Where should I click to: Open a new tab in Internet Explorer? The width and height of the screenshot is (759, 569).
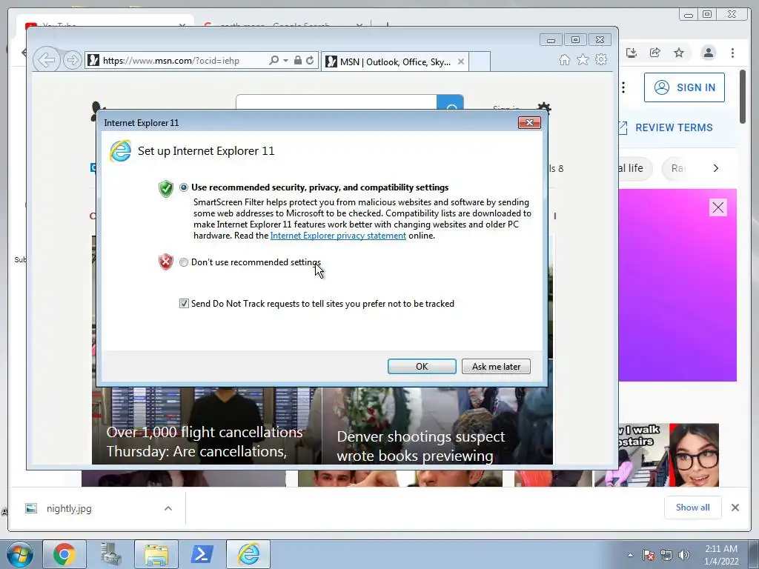tap(480, 61)
